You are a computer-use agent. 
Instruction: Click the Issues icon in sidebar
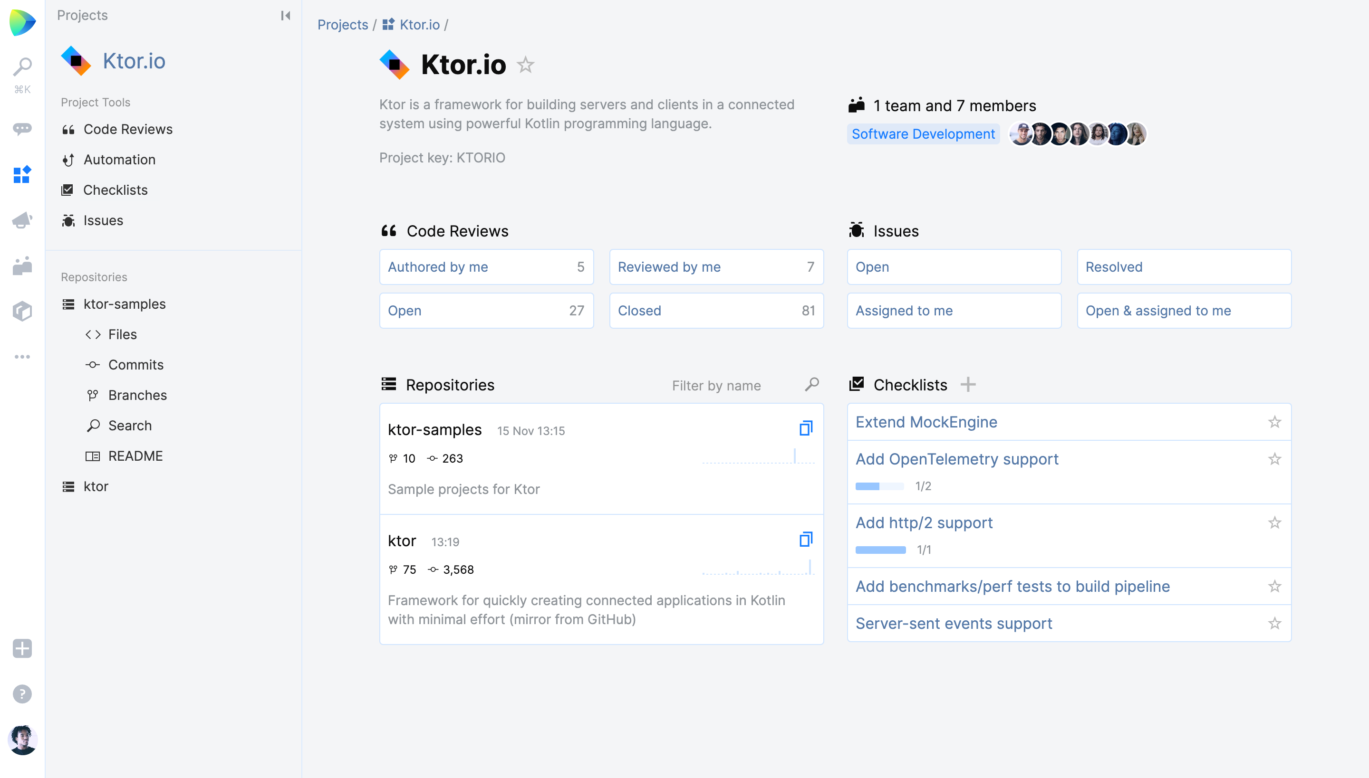click(67, 220)
